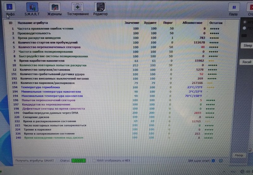Click Получить атрибуты SMART
The height and width of the screenshot is (175, 253).
[35, 160]
